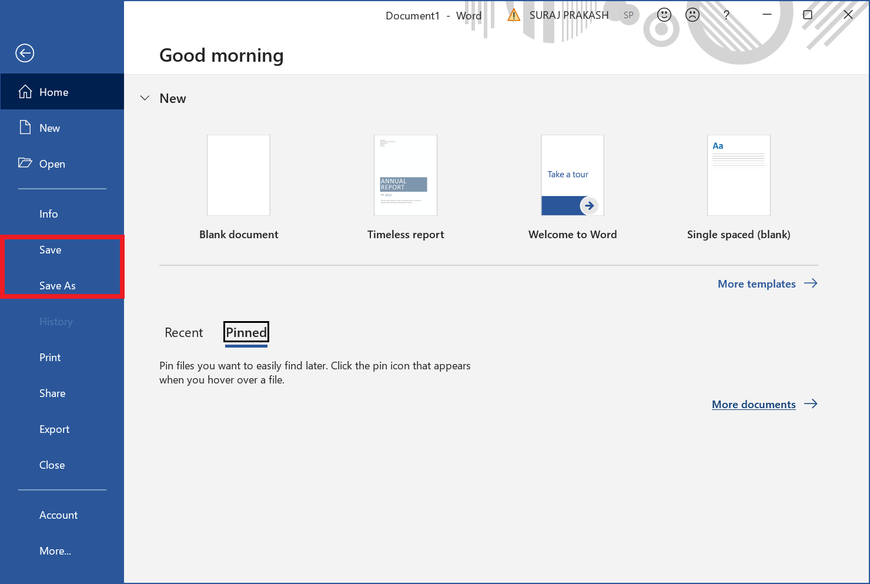Send a smile feedback face icon
This screenshot has height=584, width=870.
point(664,15)
